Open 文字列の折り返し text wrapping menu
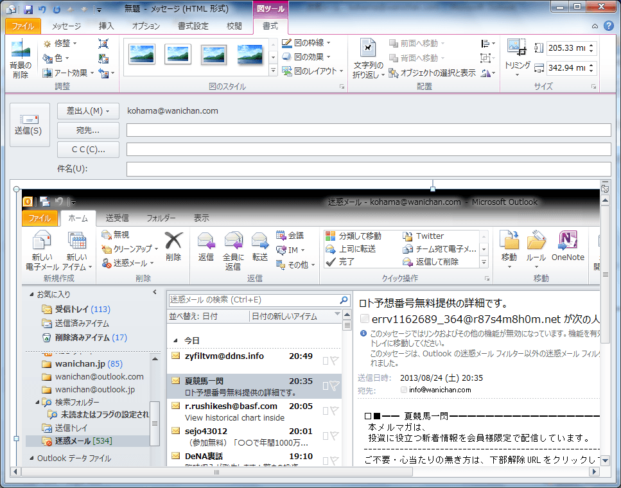Viewport: 621px width, 488px height. pos(369,59)
